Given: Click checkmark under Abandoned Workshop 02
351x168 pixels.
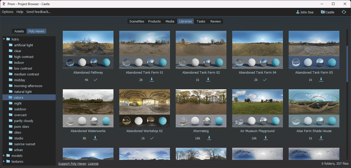Looking at the screenshot, I should [152, 138].
